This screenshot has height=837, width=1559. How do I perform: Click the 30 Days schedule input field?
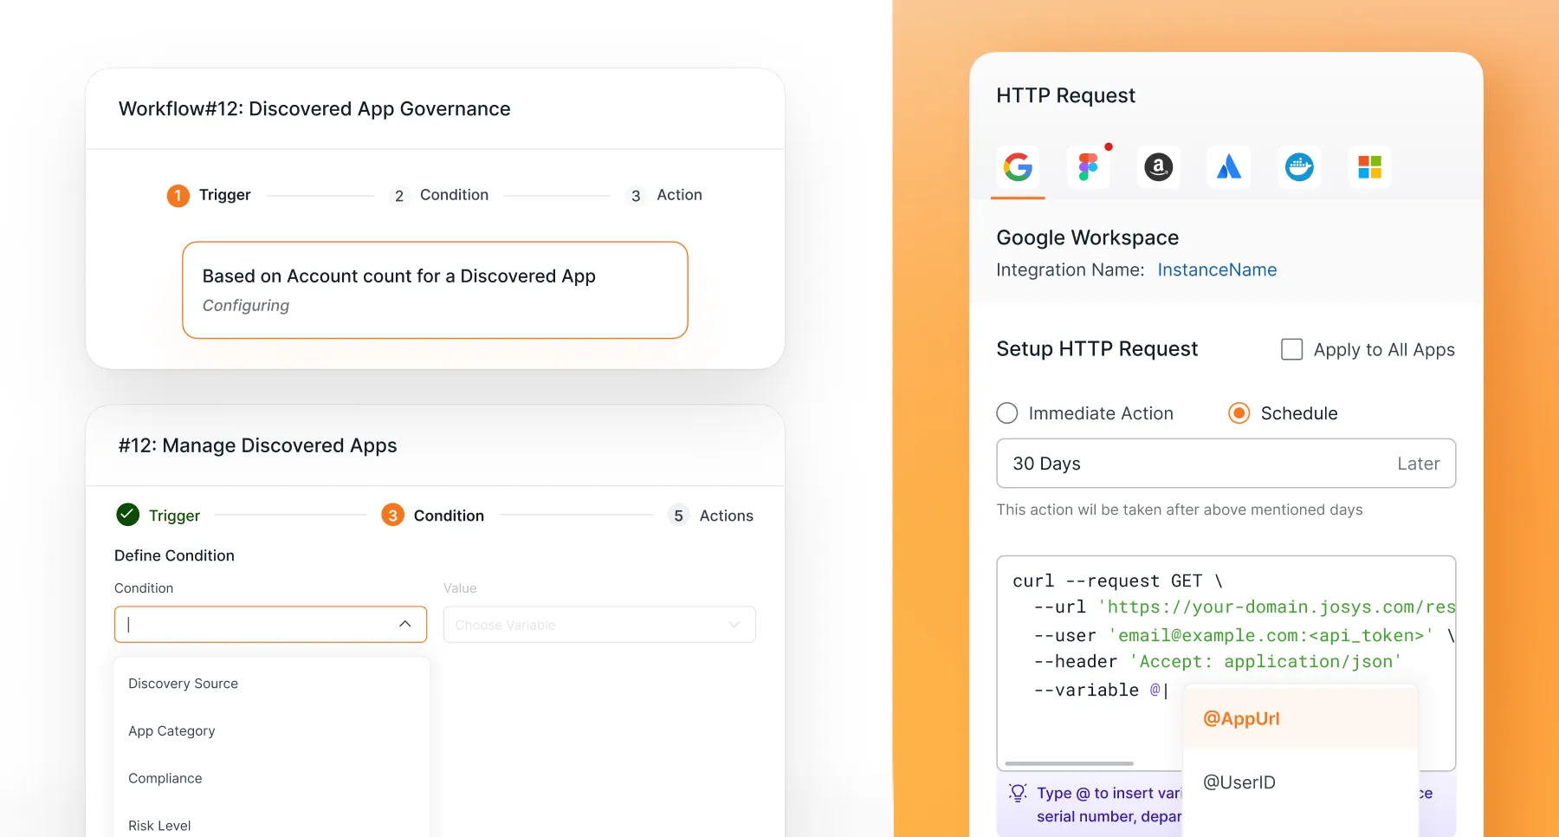point(1226,464)
